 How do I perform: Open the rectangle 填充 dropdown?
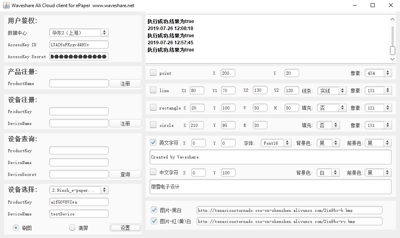(x=332, y=108)
